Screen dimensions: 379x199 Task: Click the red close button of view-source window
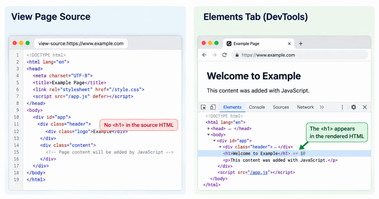[15, 43]
